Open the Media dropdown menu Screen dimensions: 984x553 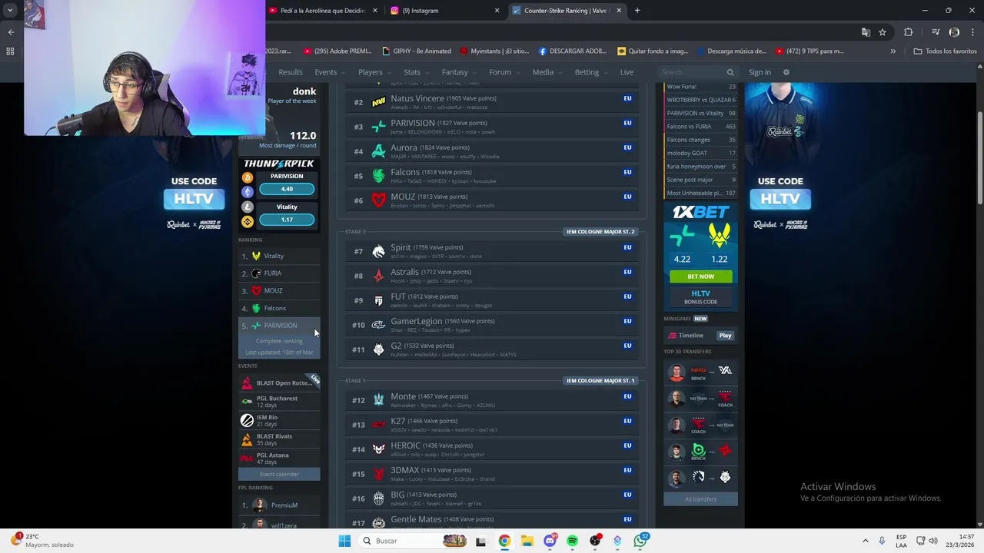(x=547, y=72)
